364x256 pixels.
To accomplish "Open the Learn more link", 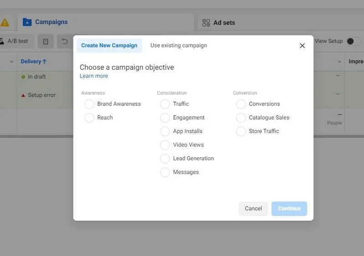I will pos(94,76).
